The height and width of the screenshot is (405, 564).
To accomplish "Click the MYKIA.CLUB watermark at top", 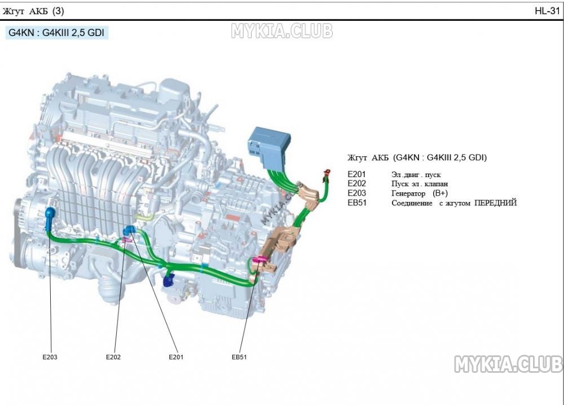I will (281, 31).
